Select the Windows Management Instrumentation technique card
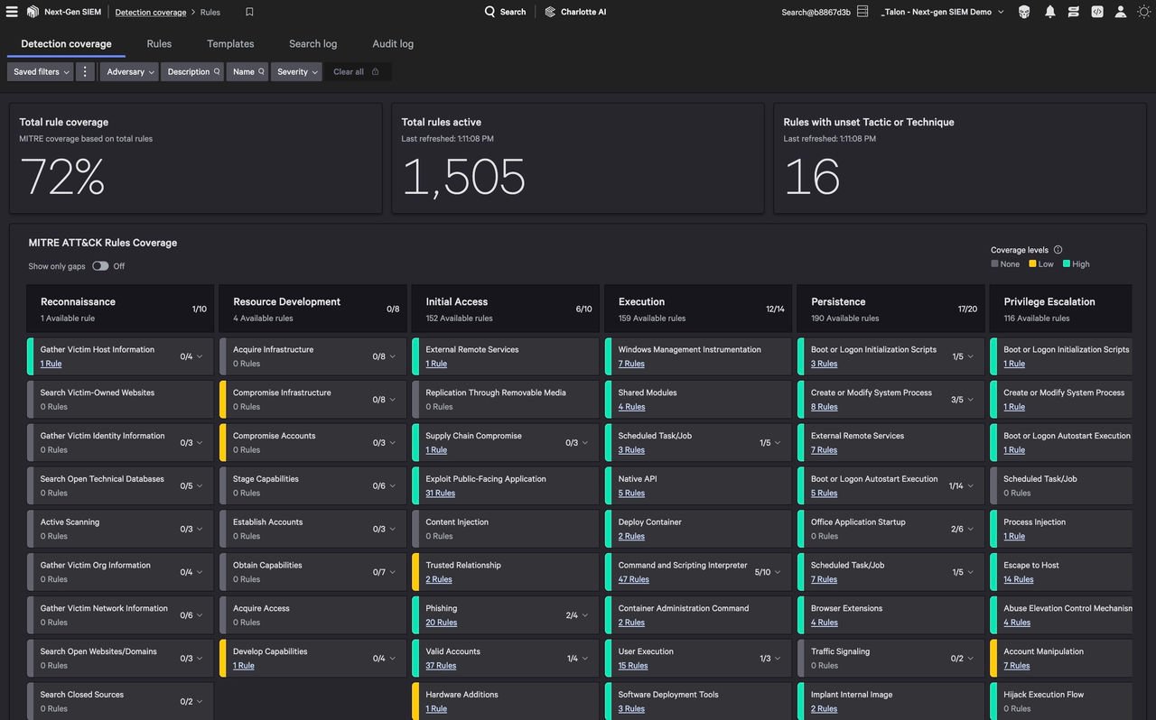Image resolution: width=1156 pixels, height=720 pixels. [x=698, y=356]
